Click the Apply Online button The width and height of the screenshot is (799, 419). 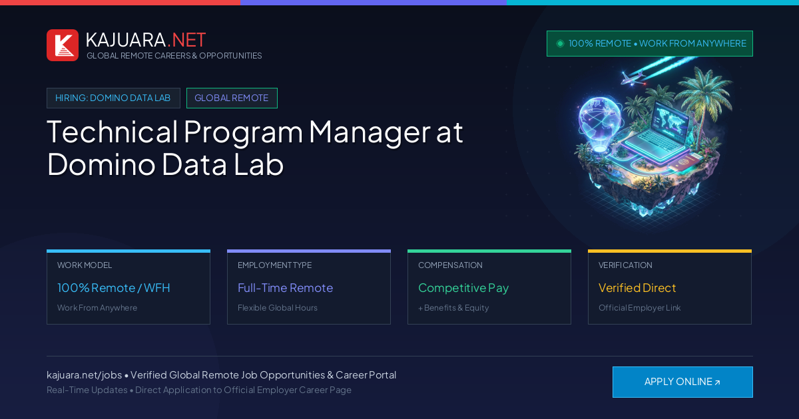[x=682, y=382]
